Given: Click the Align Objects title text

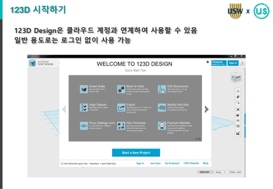Looking at the screenshot, I should point(98,105).
